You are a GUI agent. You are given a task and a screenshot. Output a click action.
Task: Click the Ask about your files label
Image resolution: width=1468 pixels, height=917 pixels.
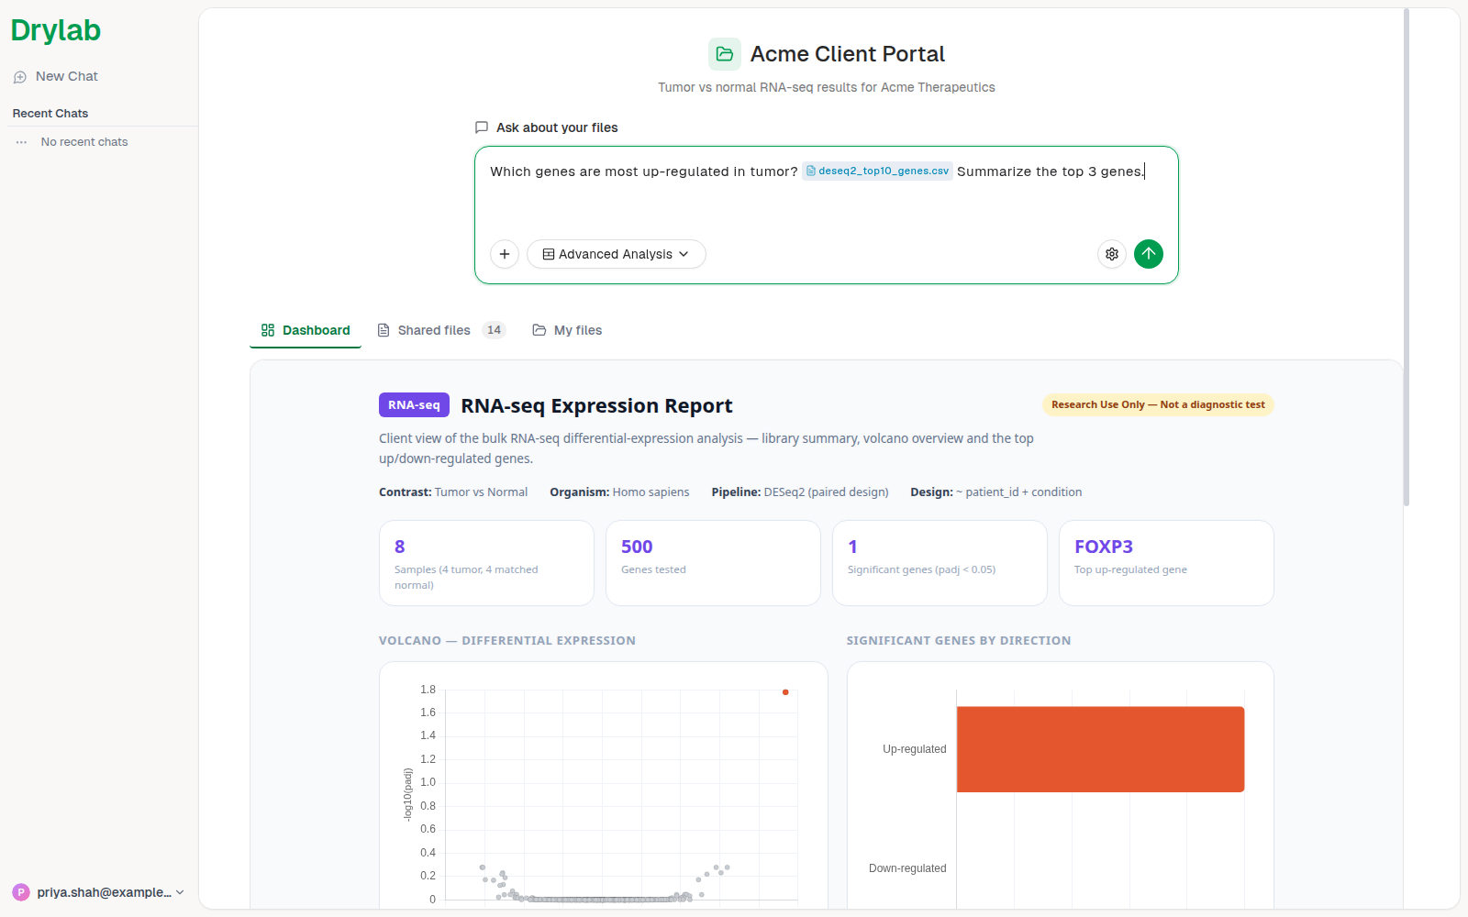[x=557, y=127]
